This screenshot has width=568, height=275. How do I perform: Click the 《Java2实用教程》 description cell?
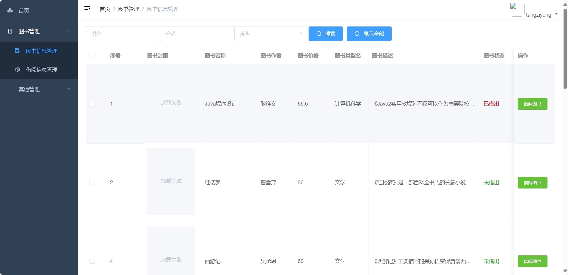coord(423,104)
